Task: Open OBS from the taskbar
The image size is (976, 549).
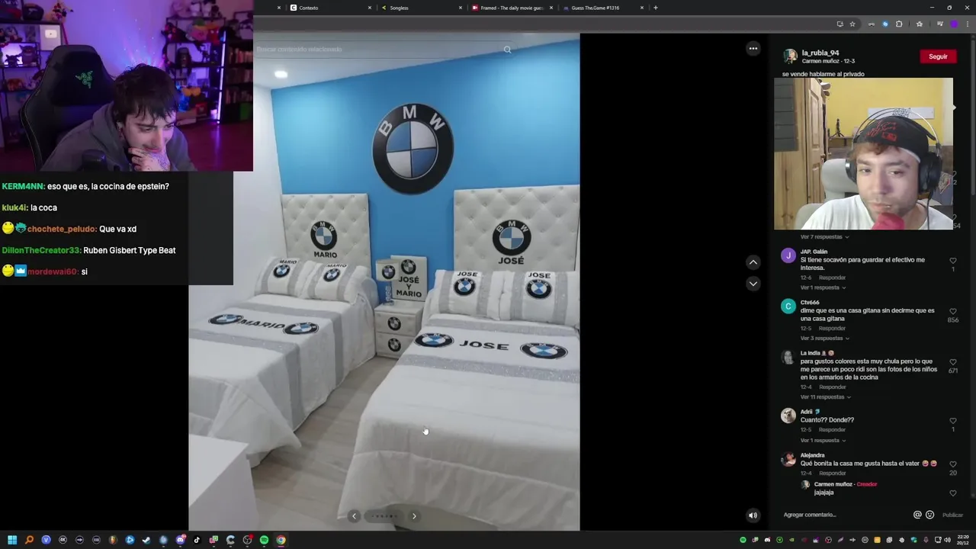Action: (247, 541)
